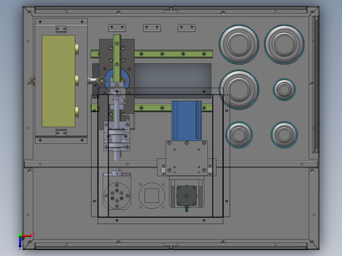Select the rightmost of three top brackets
Screen dimensions: 342x256
pos(187,28)
